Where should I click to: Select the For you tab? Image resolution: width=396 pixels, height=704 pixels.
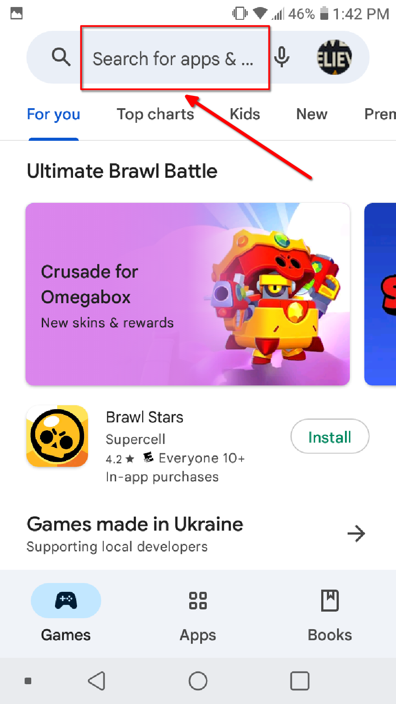coord(54,114)
